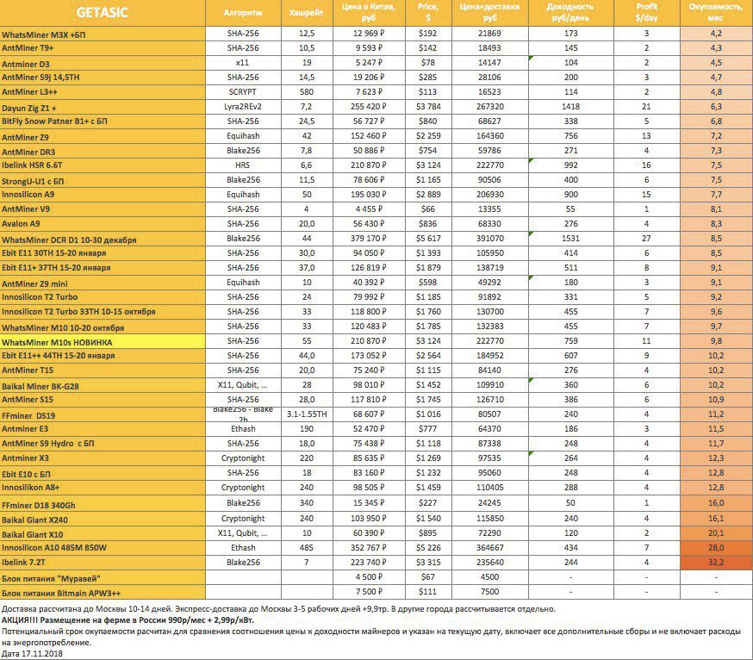
Task: Select the AntMiner S15 name cell
Action: 103,400
